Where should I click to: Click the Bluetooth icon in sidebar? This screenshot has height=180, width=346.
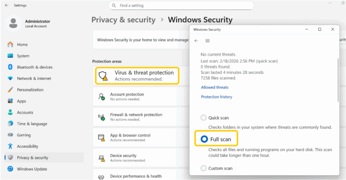point(10,67)
